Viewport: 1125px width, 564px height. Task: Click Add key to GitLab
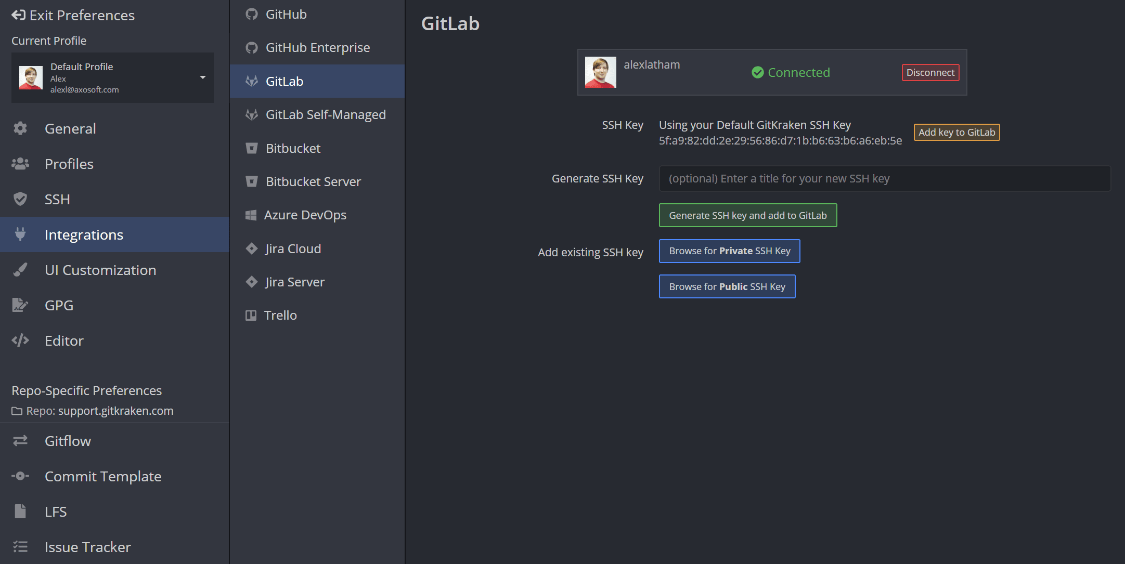956,132
